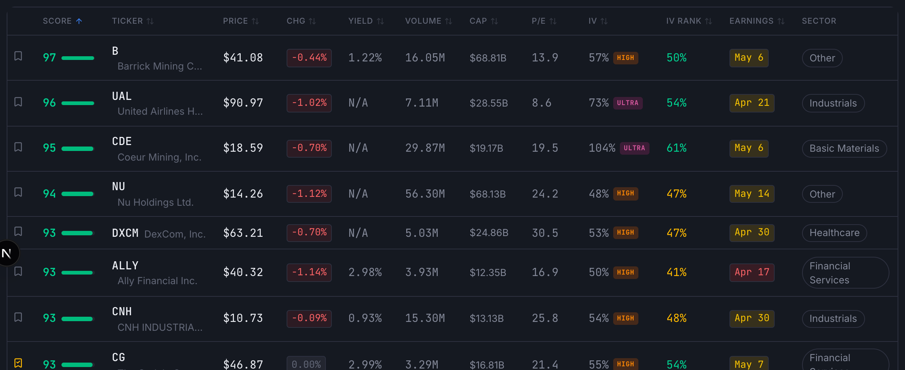Click the Apr 17 earnings date for ALLY

coord(751,272)
